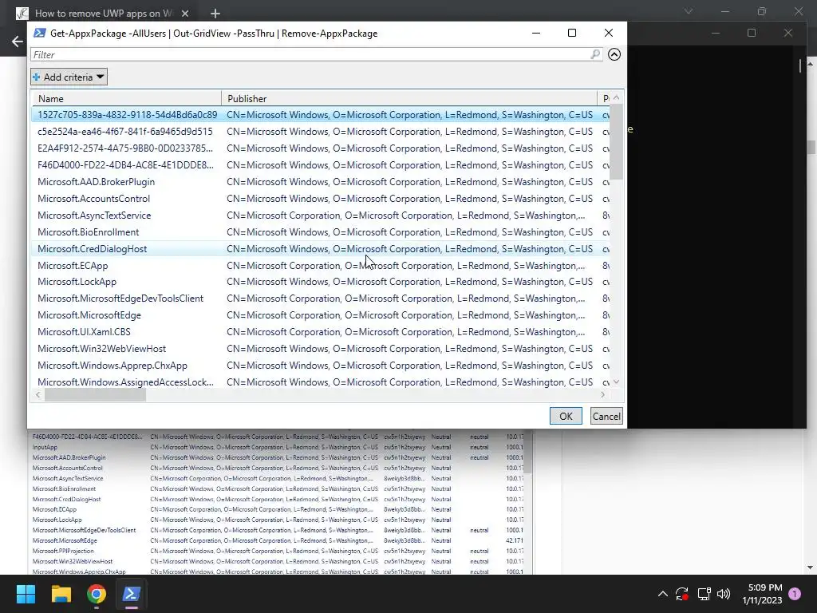Click the sync update tray icon
Screen dimensions: 817x613
[682, 594]
